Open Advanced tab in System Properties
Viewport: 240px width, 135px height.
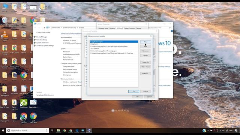(120, 28)
